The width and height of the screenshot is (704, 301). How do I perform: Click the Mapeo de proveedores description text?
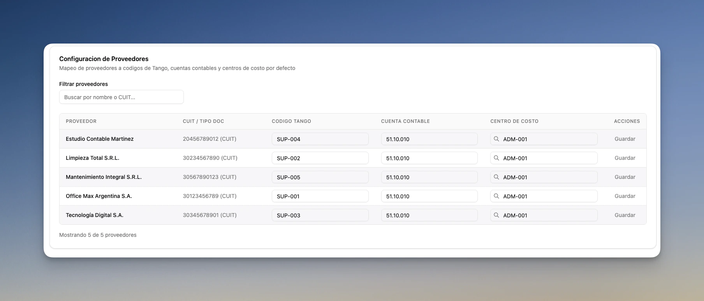(x=177, y=68)
